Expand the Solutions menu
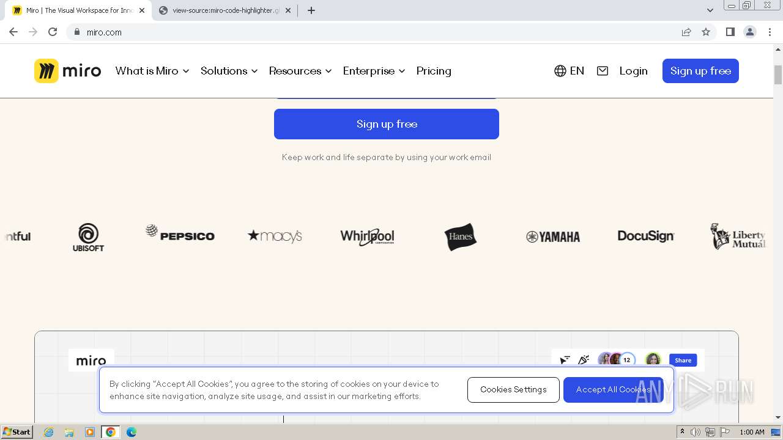Image resolution: width=783 pixels, height=440 pixels. coord(229,71)
